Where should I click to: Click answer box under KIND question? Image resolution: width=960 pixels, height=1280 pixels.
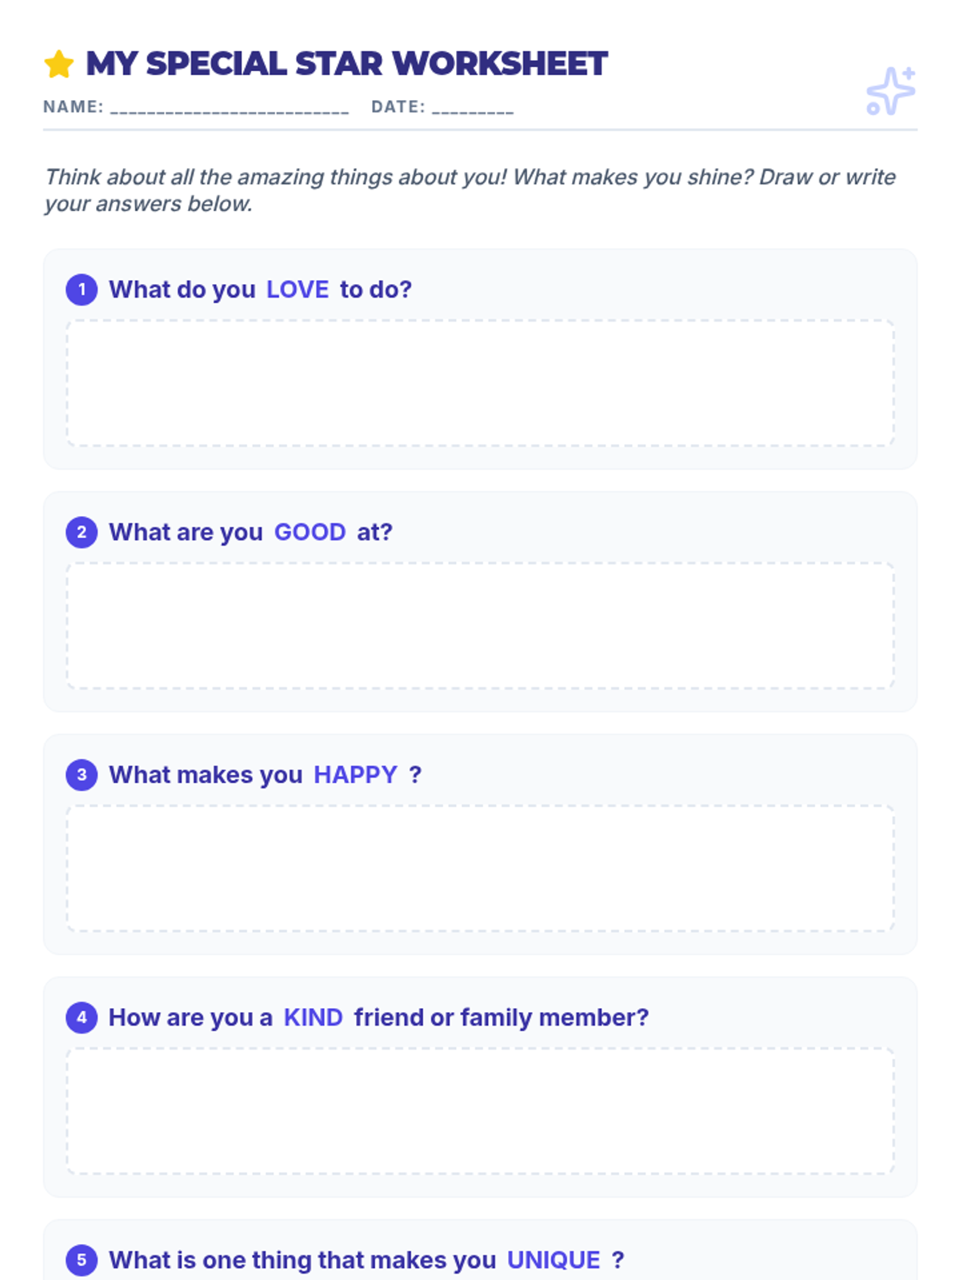480,1110
